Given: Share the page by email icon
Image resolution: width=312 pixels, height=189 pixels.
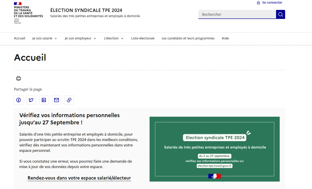Looking at the screenshot, I should [56, 100].
